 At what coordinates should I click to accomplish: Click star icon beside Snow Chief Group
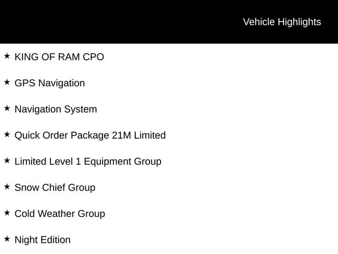coord(7,187)
